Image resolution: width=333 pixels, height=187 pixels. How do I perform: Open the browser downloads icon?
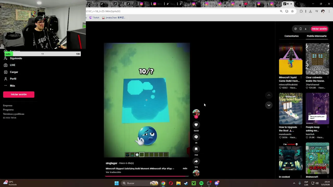pyautogui.click(x=310, y=11)
